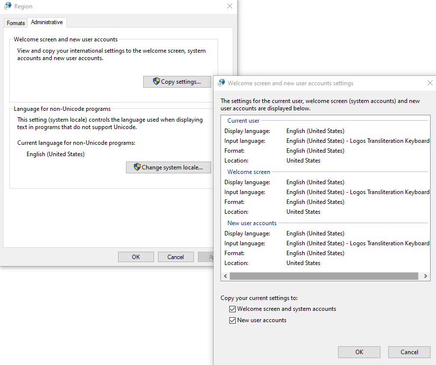Click globe icon of Welcome screen settings dialog

point(221,83)
